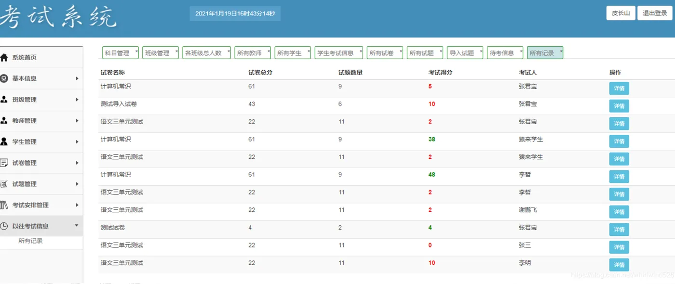Click the name 谢鹏飞 in the table
This screenshot has height=284, width=675.
tap(528, 210)
